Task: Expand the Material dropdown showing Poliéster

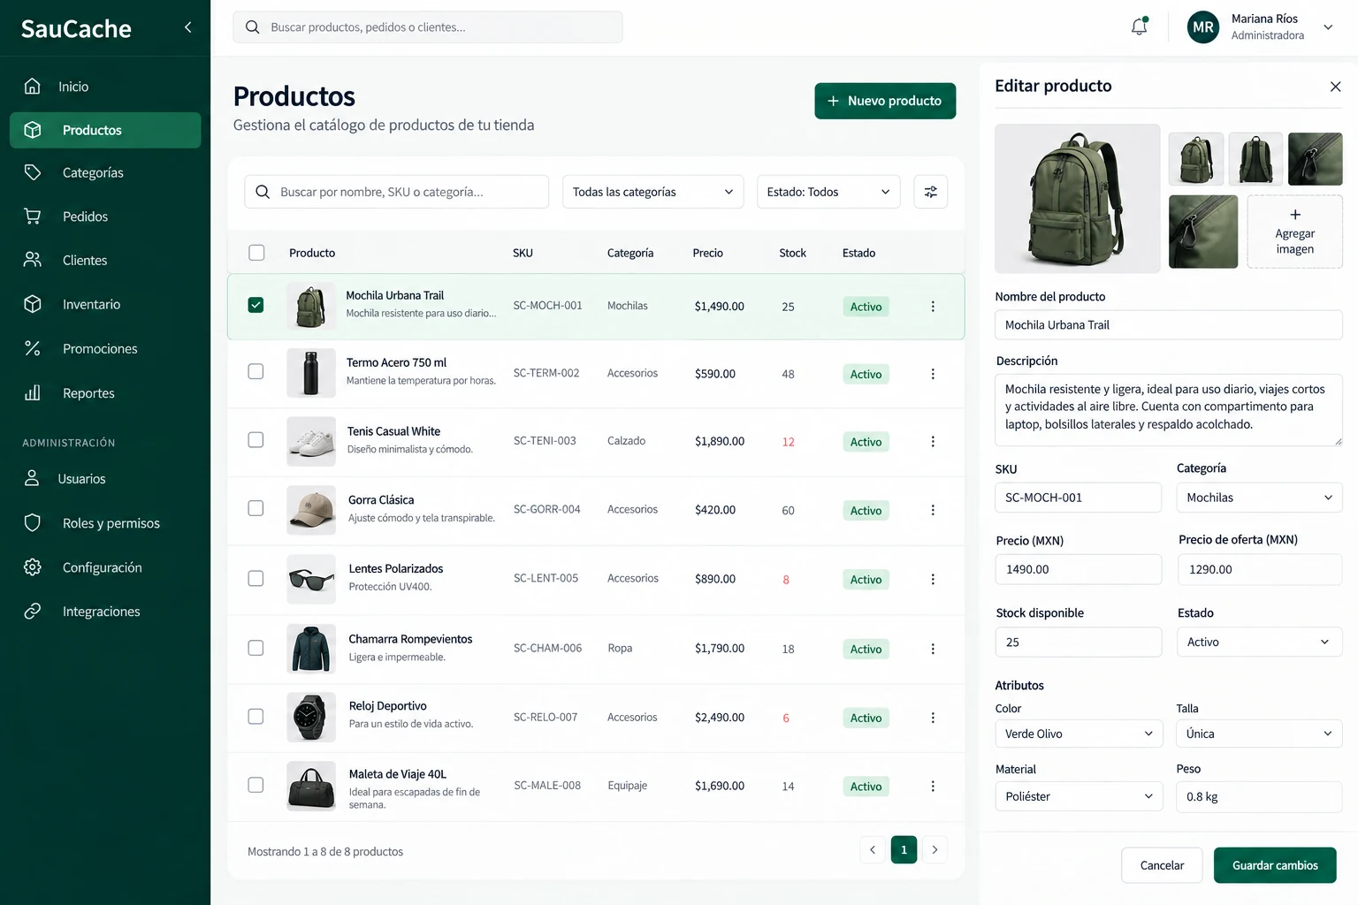Action: (1079, 796)
